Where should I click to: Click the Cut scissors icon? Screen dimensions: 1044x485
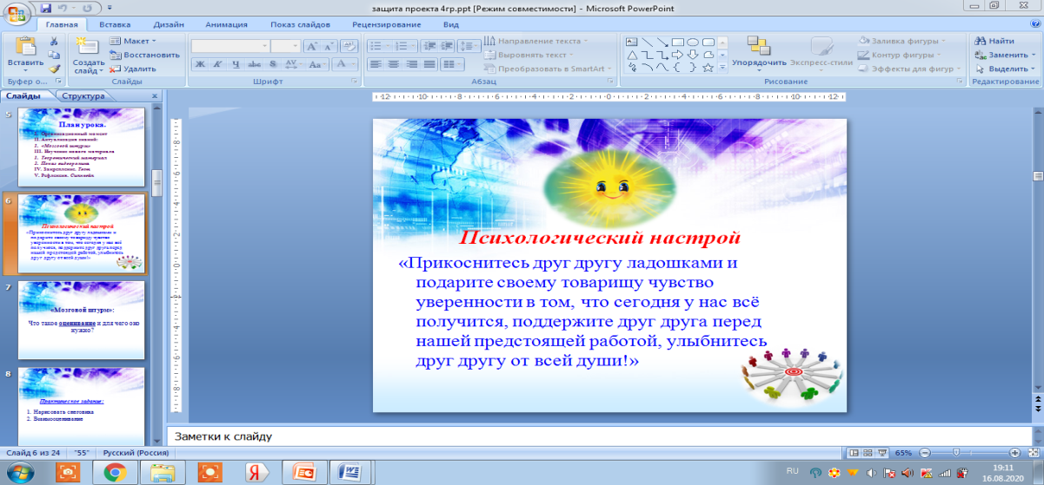pyautogui.click(x=54, y=41)
